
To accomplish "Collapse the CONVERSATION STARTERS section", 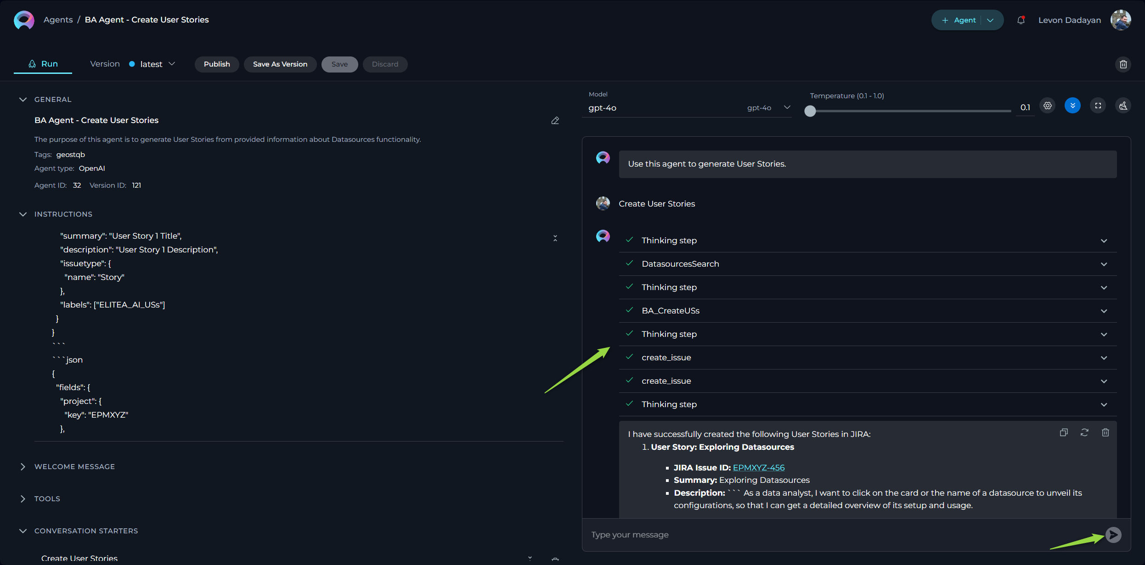I will tap(23, 531).
